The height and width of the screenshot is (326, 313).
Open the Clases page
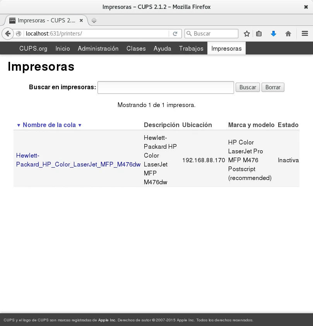tap(136, 48)
